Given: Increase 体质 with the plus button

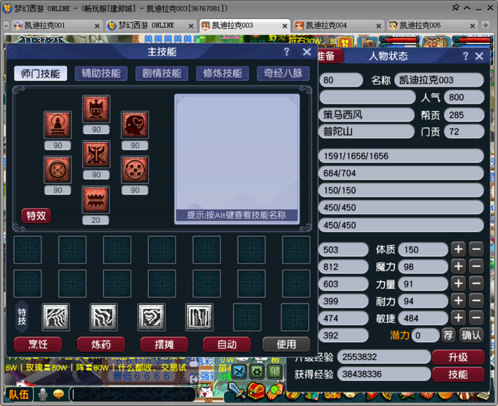Looking at the screenshot, I should pos(458,249).
